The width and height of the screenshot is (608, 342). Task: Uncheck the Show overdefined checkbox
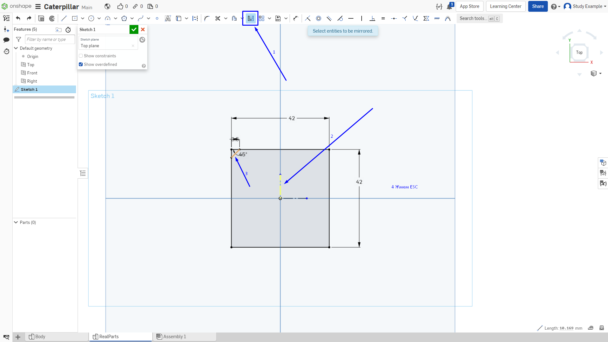point(81,64)
